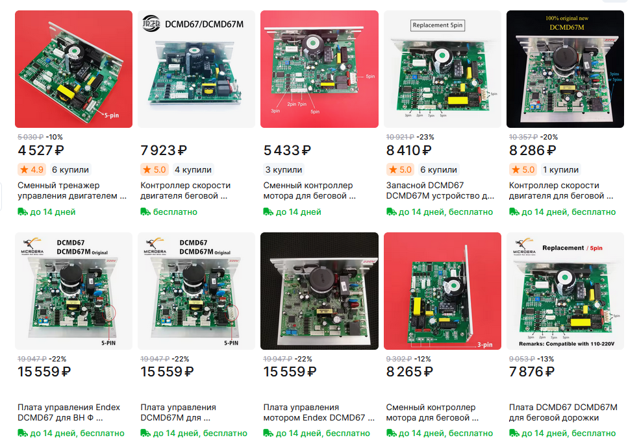
Task: Open the red-background 5-pin board thumbnail
Action: (74, 69)
